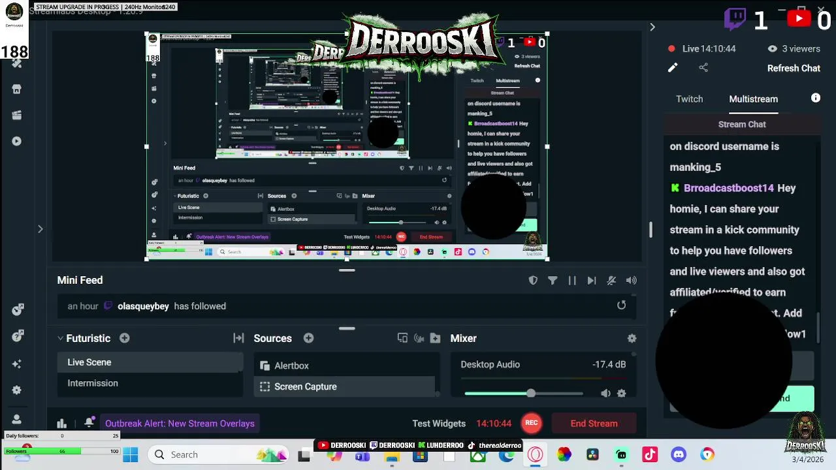Click the End Stream button
The height and width of the screenshot is (470, 836).
pos(594,424)
